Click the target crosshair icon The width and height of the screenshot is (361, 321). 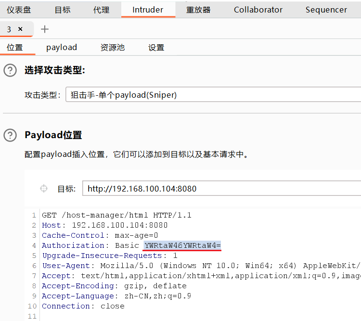pyautogui.click(x=44, y=189)
